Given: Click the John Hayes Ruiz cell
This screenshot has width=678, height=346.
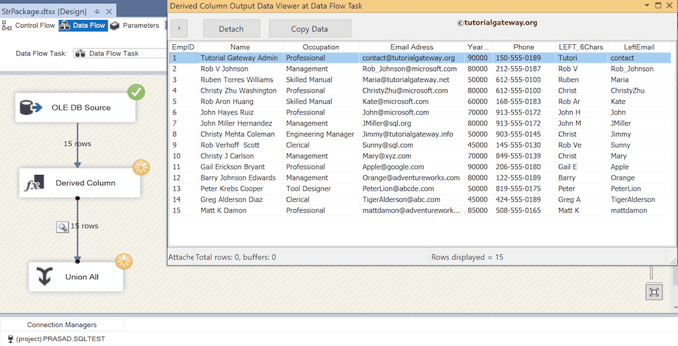Looking at the screenshot, I should coord(239,112).
